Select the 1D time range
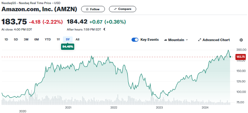 point(6,40)
